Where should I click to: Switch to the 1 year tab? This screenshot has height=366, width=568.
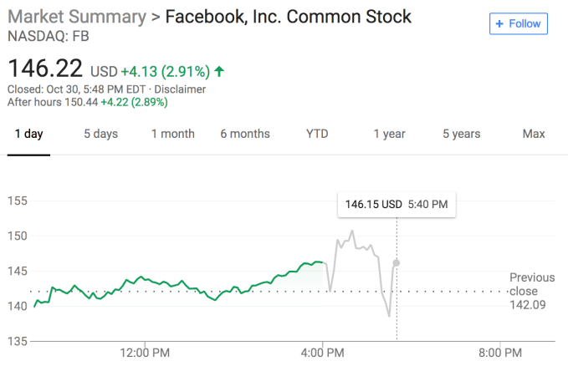tap(389, 134)
